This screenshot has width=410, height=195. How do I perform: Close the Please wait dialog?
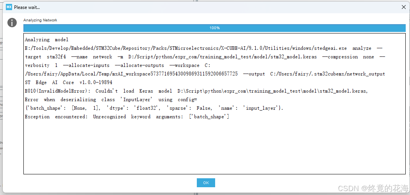point(403,7)
